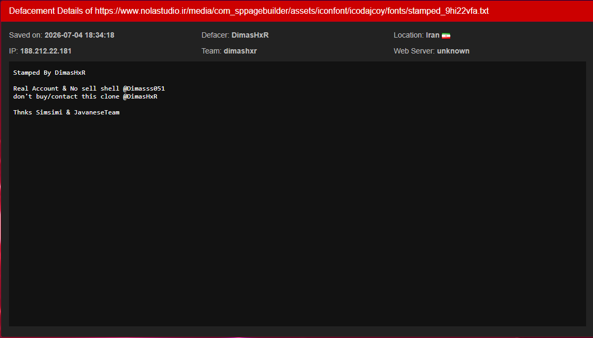The height and width of the screenshot is (338, 593).
Task: Click the @Dimasss051 handle in the text
Action: coord(144,88)
